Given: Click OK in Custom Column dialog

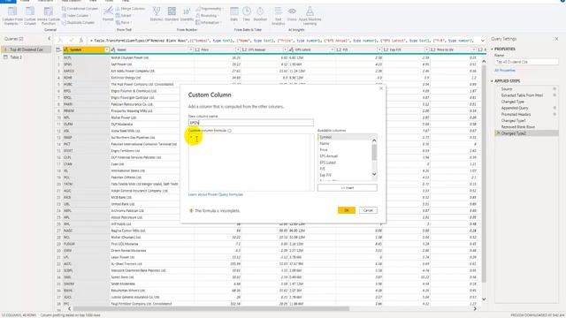Looking at the screenshot, I should (346, 210).
